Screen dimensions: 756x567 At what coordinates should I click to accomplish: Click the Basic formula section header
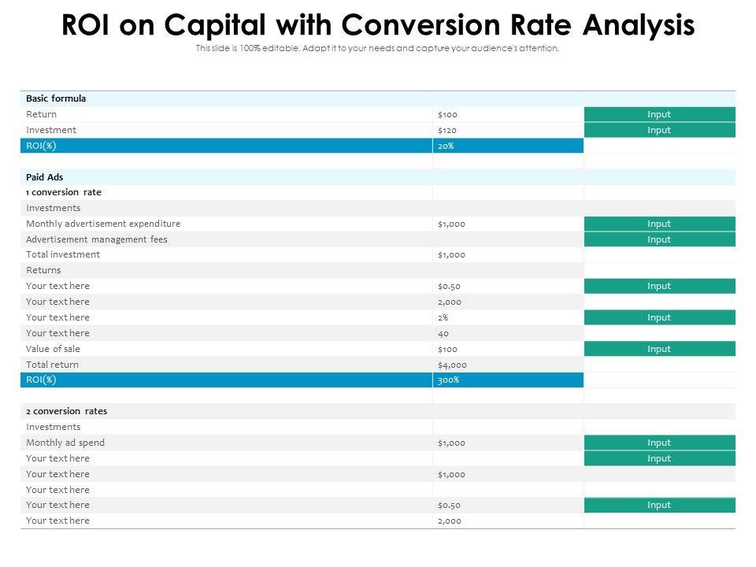pyautogui.click(x=56, y=98)
